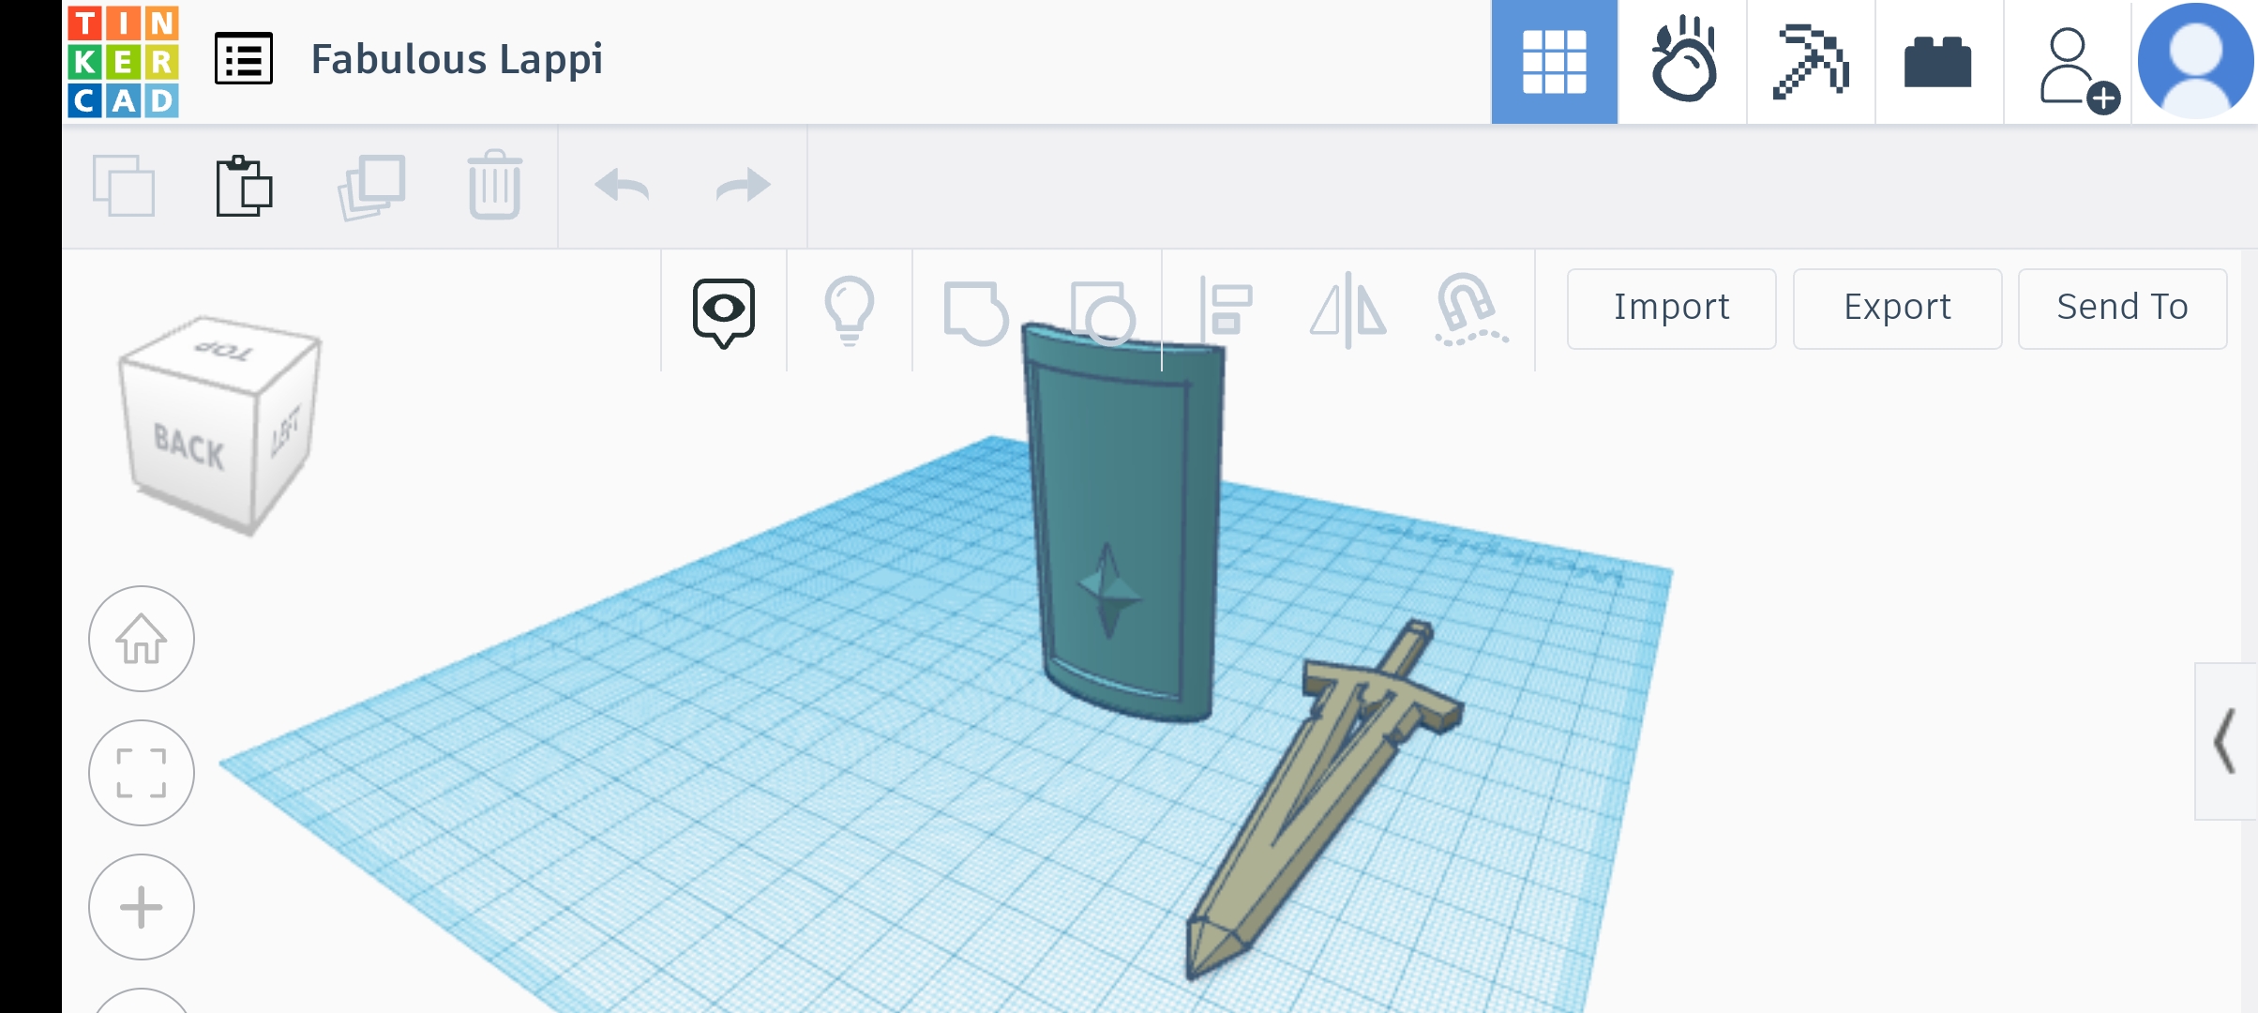Copy the selected shape
This screenshot has height=1013, width=2258.
point(124,186)
